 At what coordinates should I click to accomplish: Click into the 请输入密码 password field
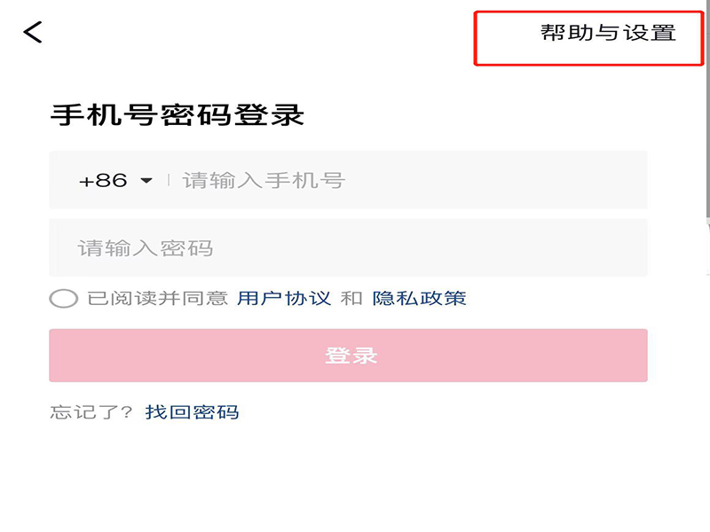pyautogui.click(x=266, y=247)
